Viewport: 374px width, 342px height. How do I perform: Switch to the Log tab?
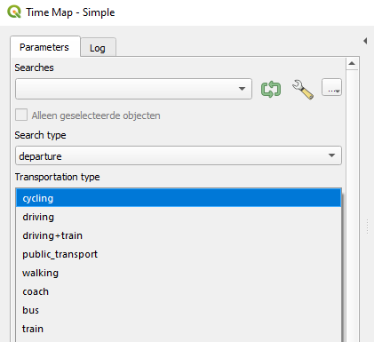click(98, 48)
